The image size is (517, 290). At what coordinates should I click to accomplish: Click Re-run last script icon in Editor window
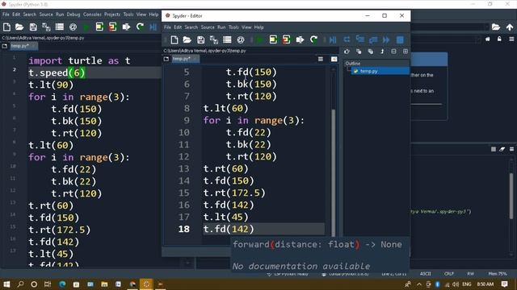click(x=313, y=39)
